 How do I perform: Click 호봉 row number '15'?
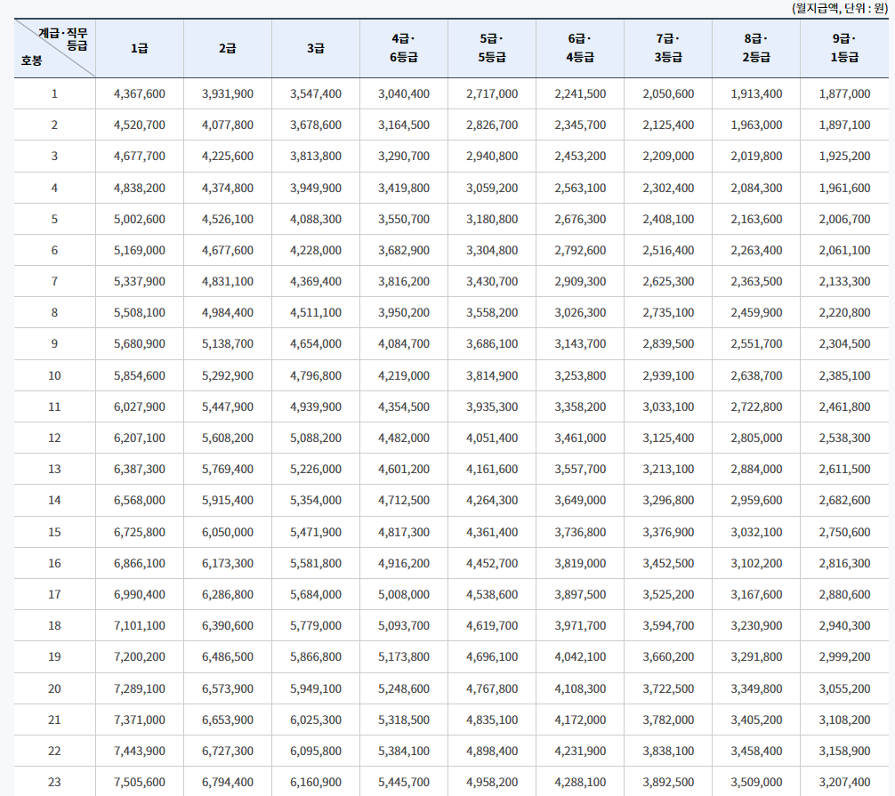click(x=54, y=532)
